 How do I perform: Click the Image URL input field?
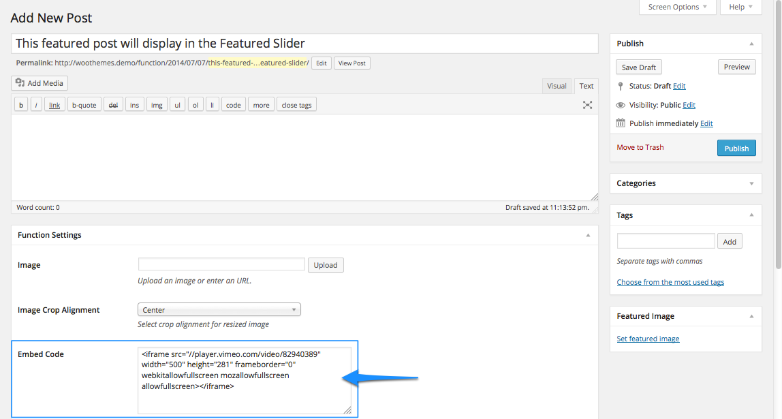coord(221,264)
